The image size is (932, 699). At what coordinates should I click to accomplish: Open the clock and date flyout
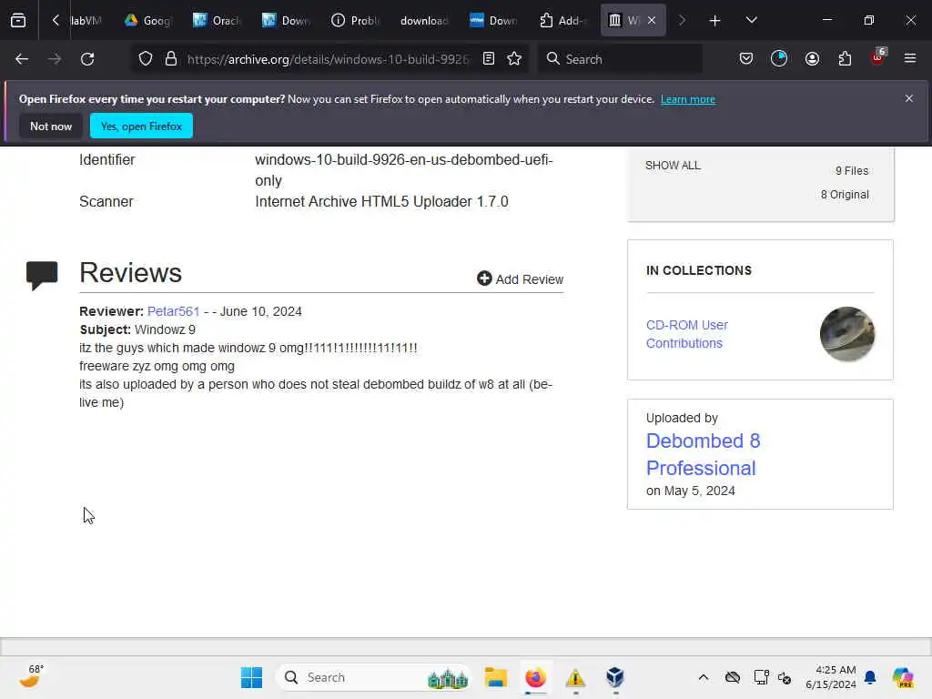(x=831, y=677)
